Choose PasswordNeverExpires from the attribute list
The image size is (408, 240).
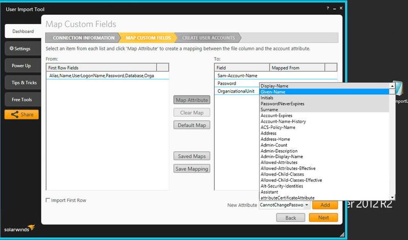[x=324, y=104]
